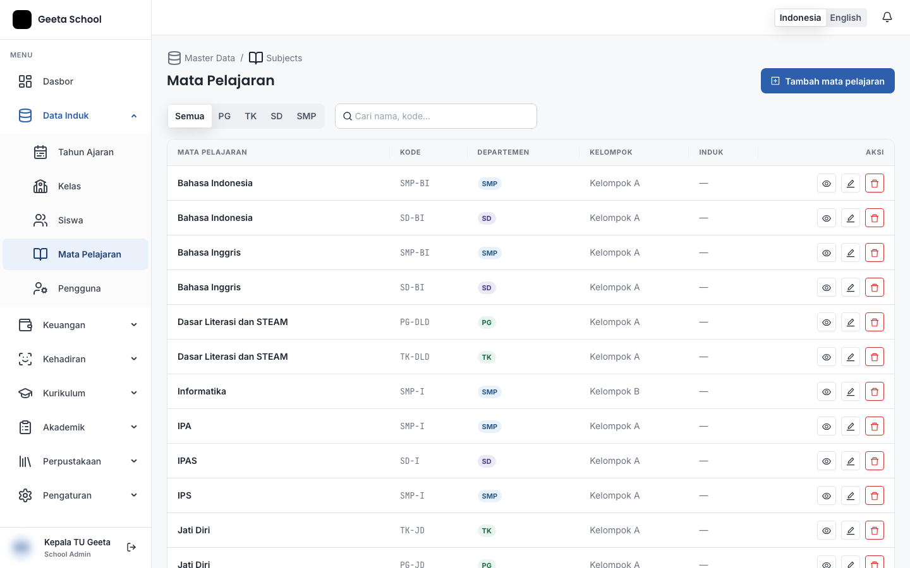Viewport: 910px width, 568px height.
Task: Filter subjects by PG tab
Action: (224, 116)
